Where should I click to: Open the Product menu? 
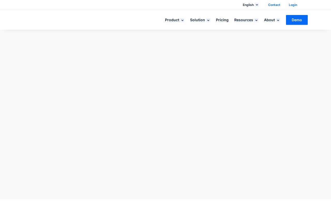coord(172,20)
